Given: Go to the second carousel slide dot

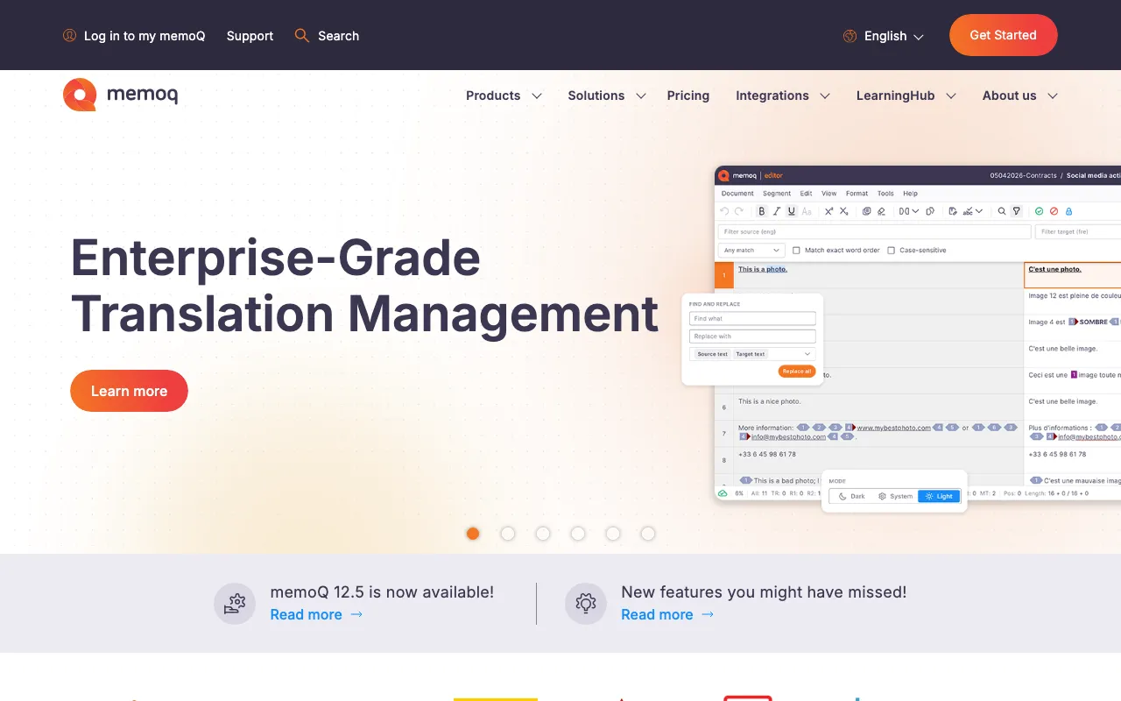Looking at the screenshot, I should point(508,534).
